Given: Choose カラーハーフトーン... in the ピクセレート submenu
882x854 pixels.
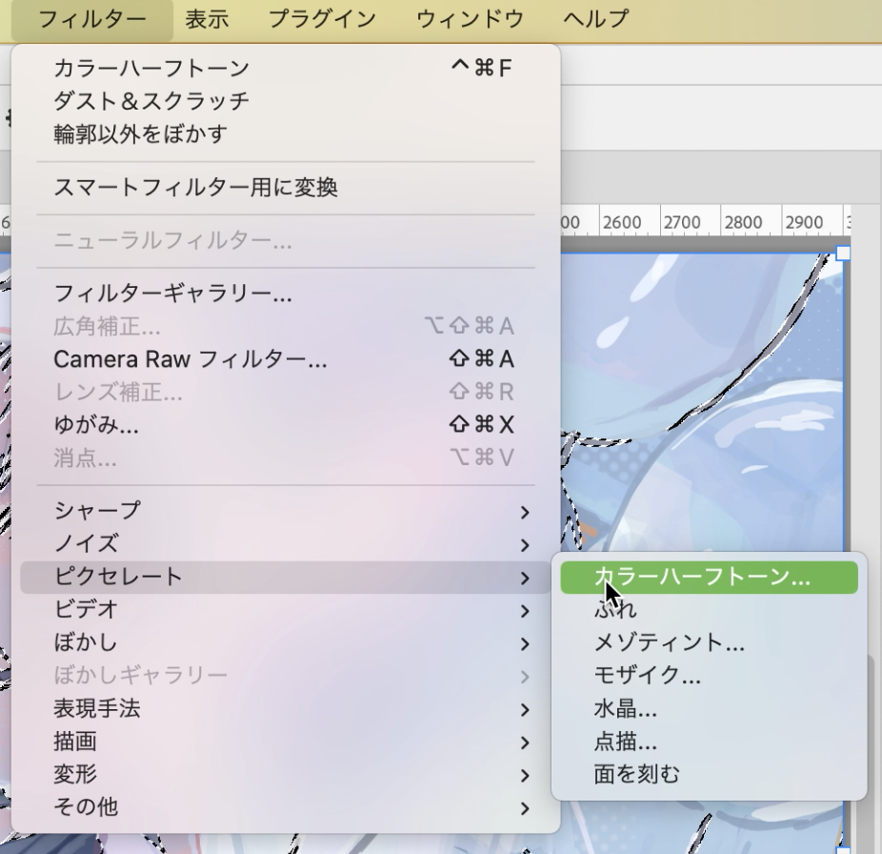Looking at the screenshot, I should [x=709, y=577].
